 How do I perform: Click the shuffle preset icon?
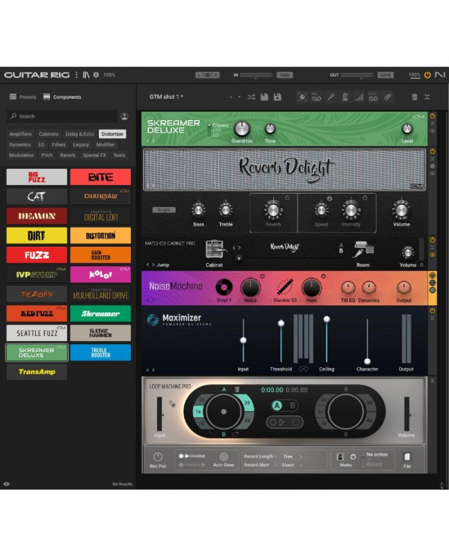point(251,97)
